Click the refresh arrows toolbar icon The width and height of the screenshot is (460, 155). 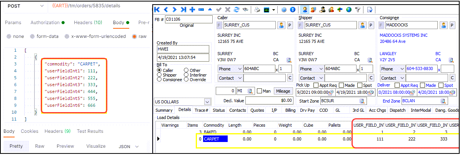coord(237,10)
